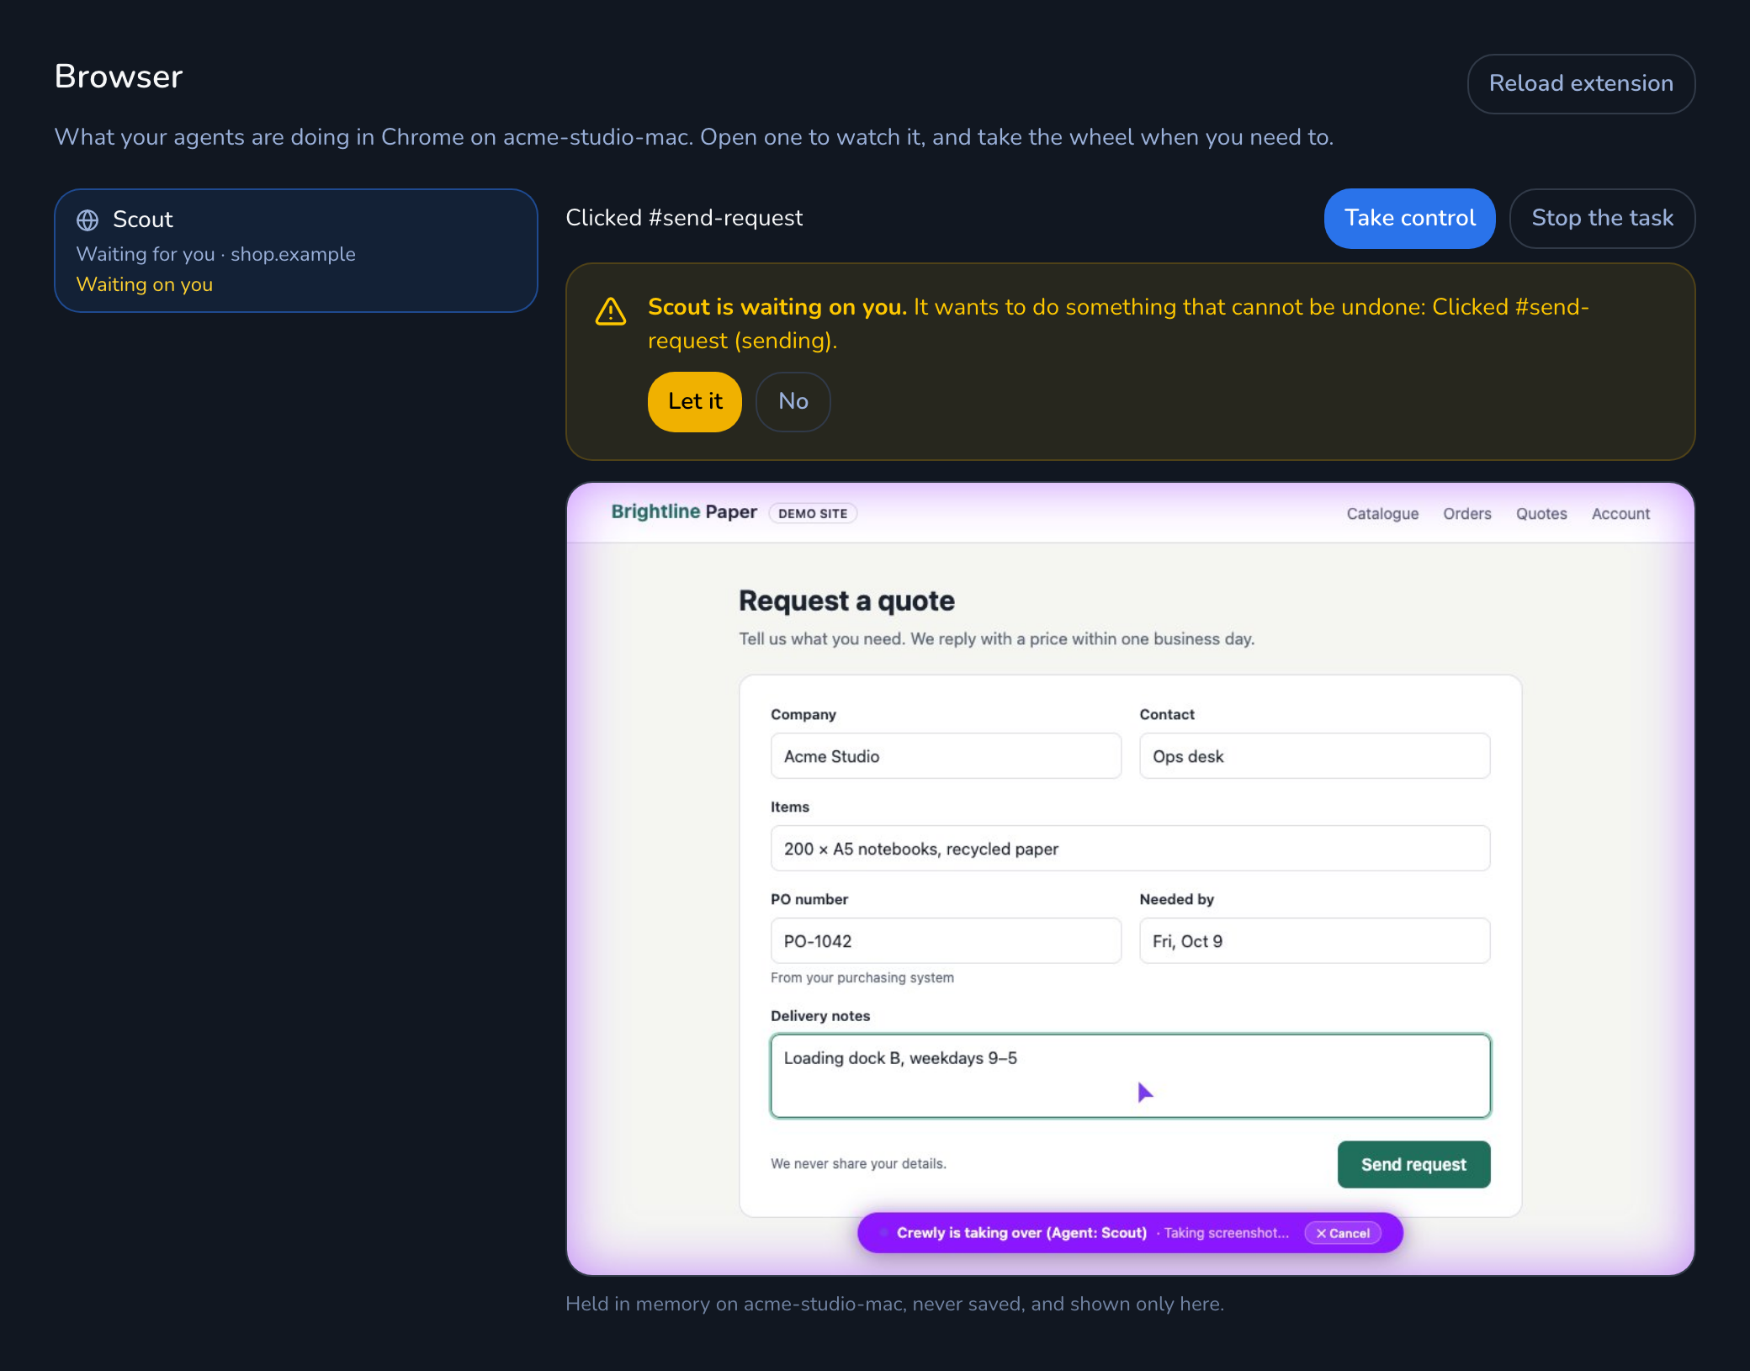Focus the Company field with Acme Studio

coord(946,755)
